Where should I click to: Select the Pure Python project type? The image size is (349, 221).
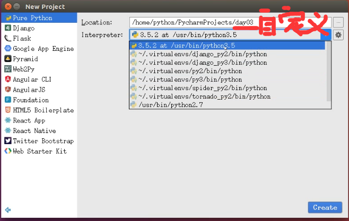tap(39, 18)
